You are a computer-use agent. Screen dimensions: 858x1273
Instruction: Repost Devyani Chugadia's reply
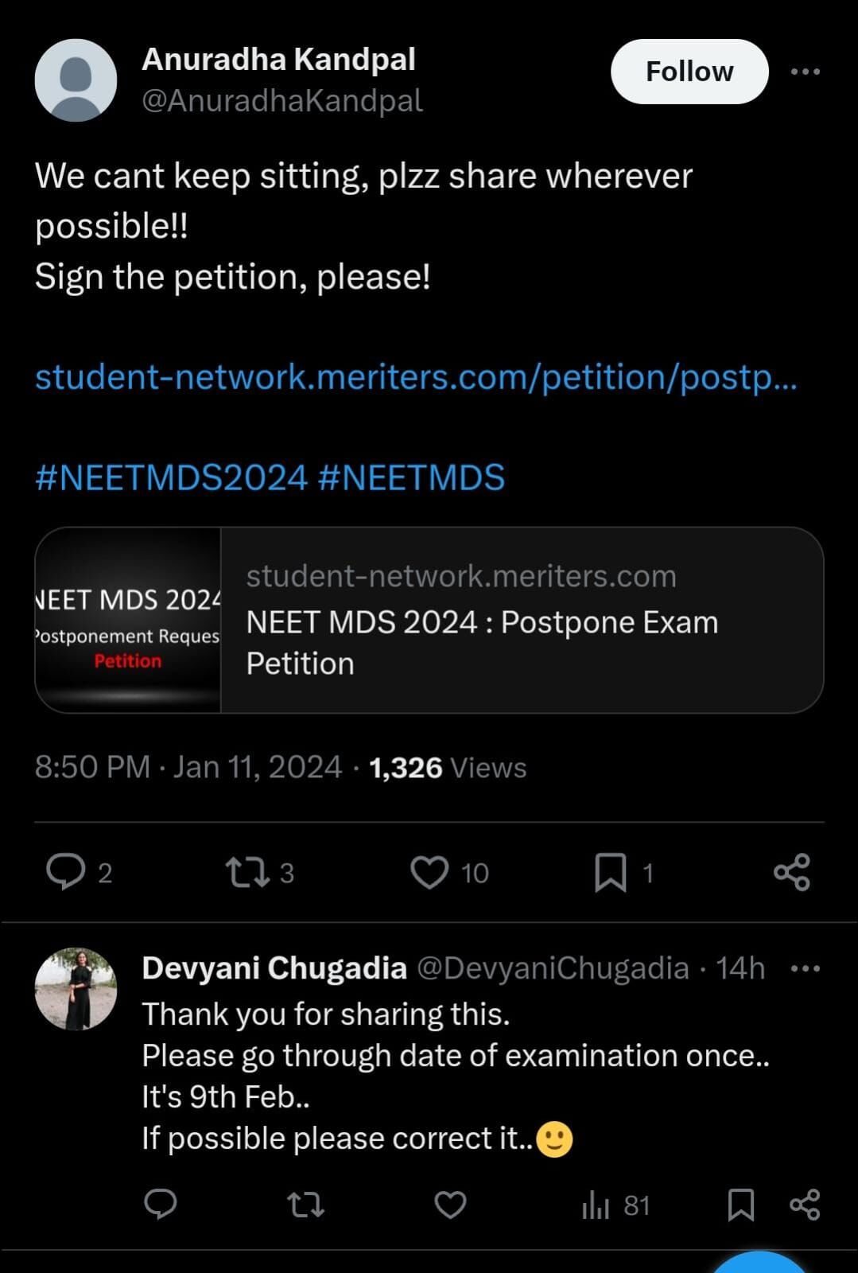(305, 1205)
